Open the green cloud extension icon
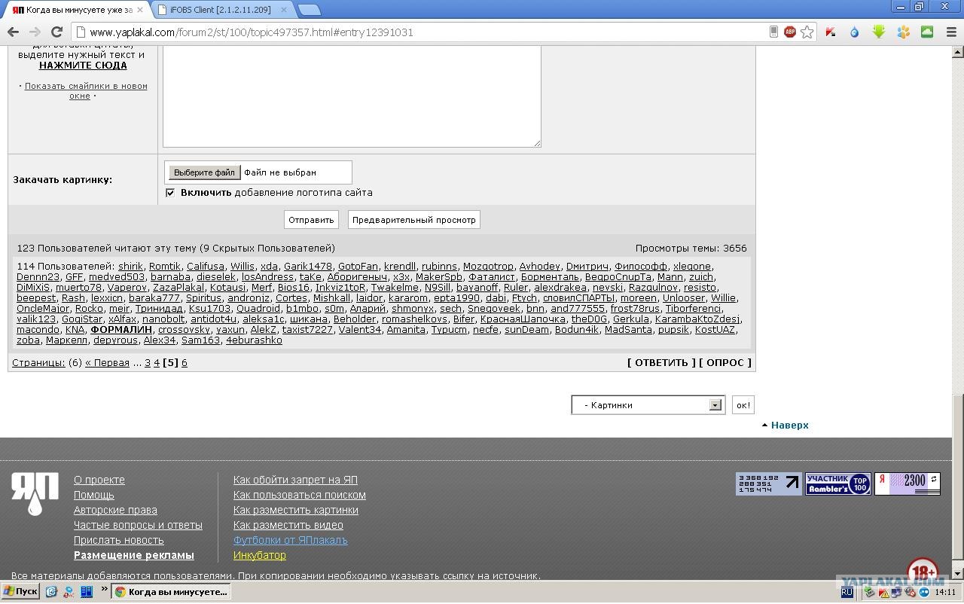The image size is (964, 604). [927, 32]
